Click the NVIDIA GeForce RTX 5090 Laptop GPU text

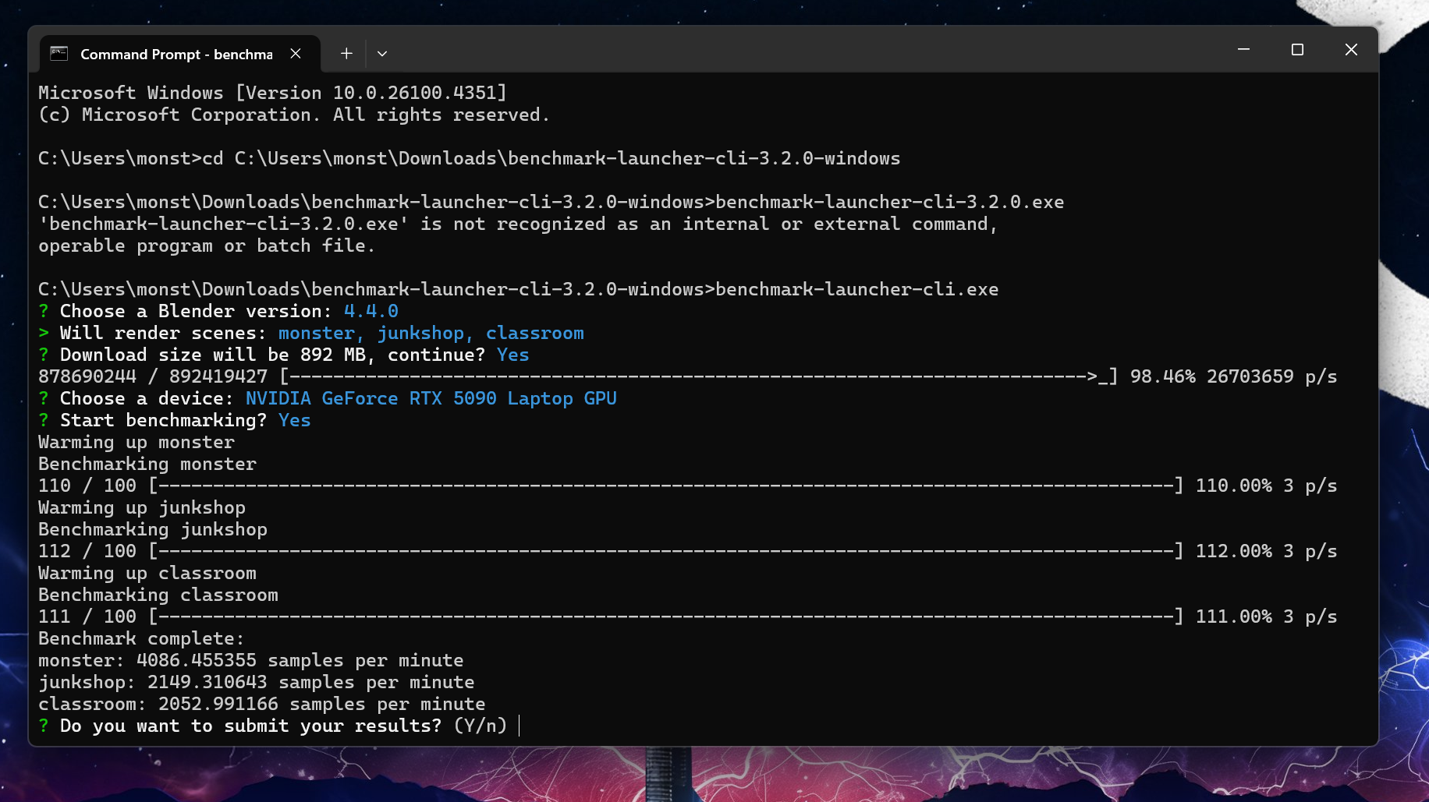click(431, 398)
